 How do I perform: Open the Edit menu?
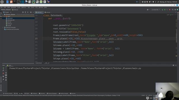(x=5, y=7)
